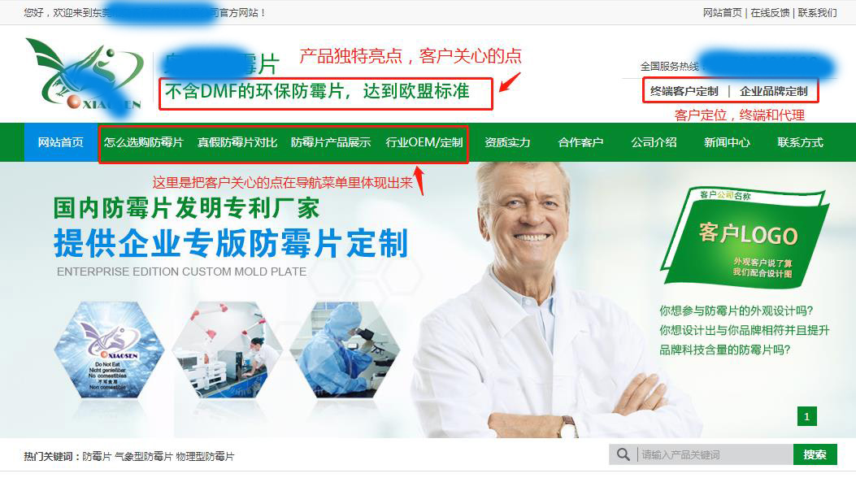Open the 怎么选购防霉片 menu item
The height and width of the screenshot is (491, 856).
144,142
